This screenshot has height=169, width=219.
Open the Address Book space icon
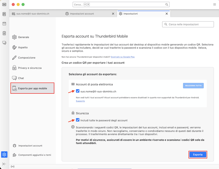coord(4,14)
